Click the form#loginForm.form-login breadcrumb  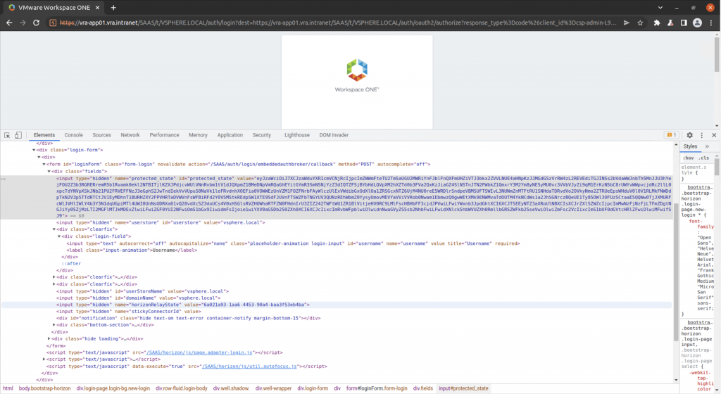coord(377,388)
